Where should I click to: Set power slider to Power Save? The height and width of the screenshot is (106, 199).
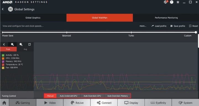click(x=2, y=32)
